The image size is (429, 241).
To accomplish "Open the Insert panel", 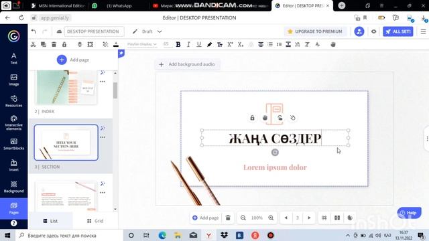I will (13, 165).
